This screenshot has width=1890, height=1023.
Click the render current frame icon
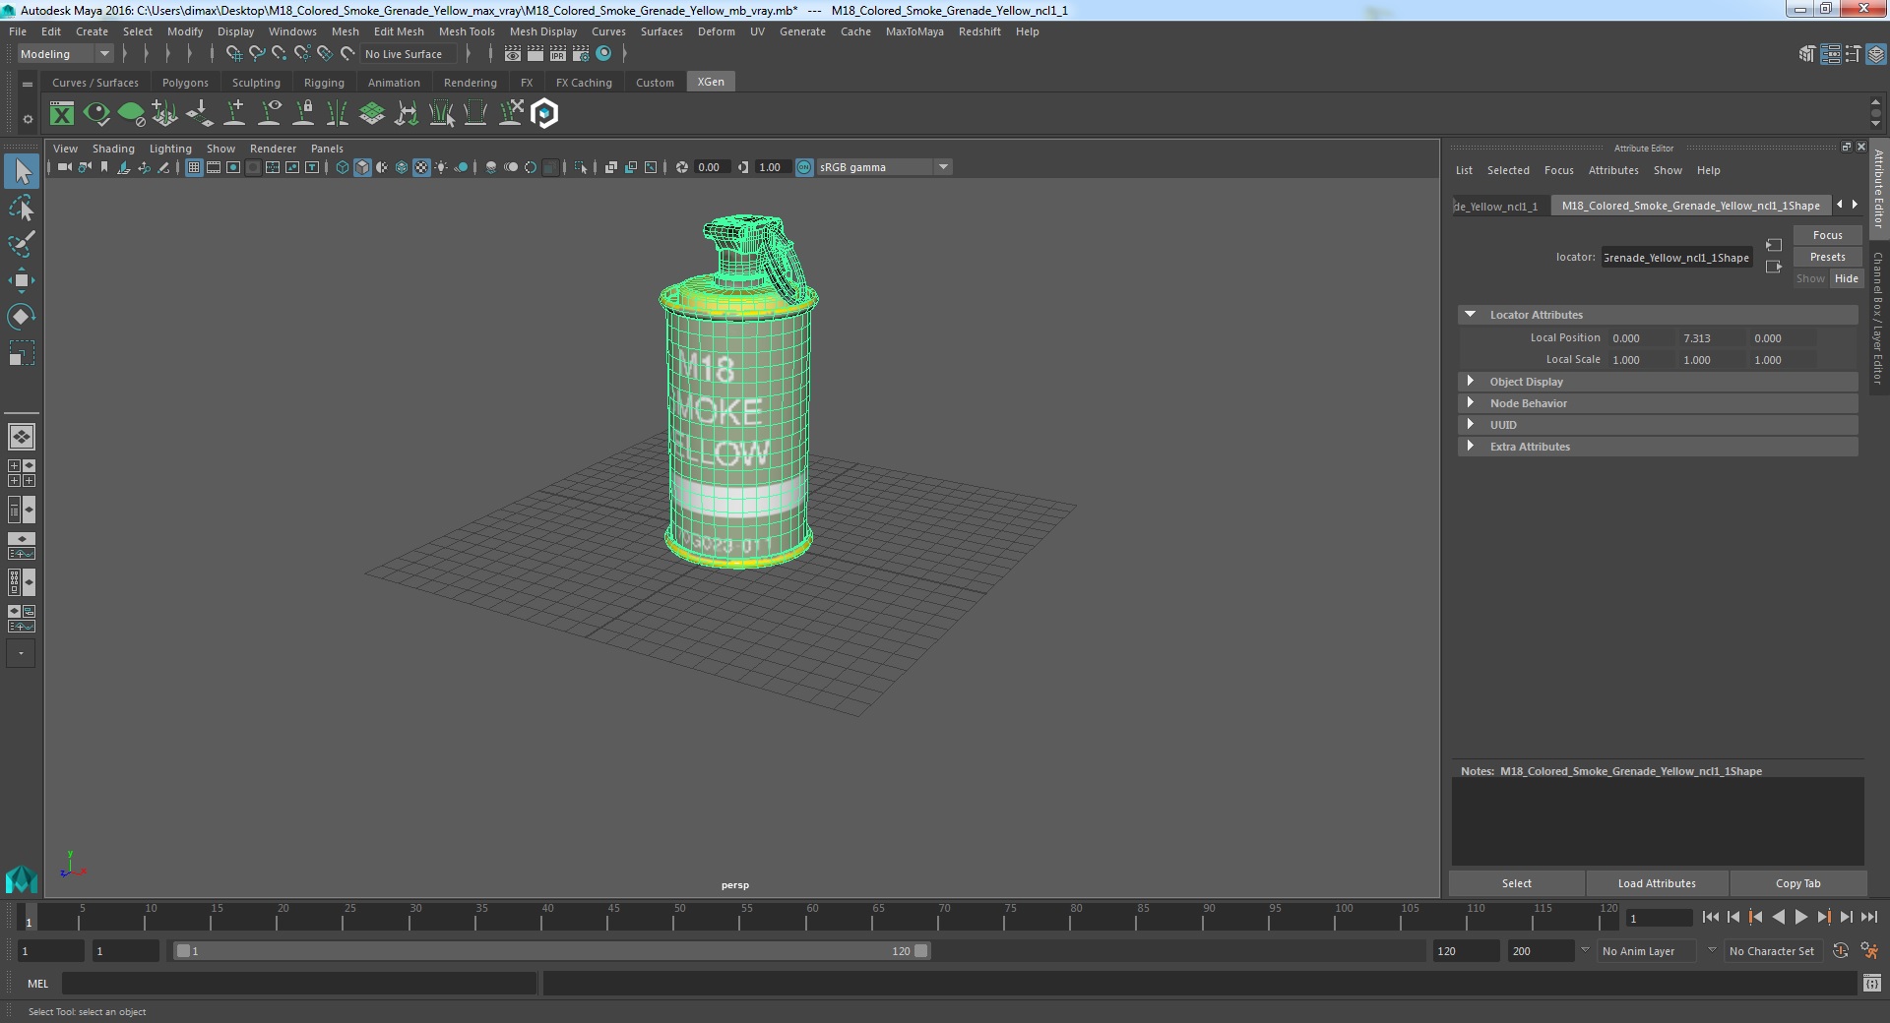[535, 54]
